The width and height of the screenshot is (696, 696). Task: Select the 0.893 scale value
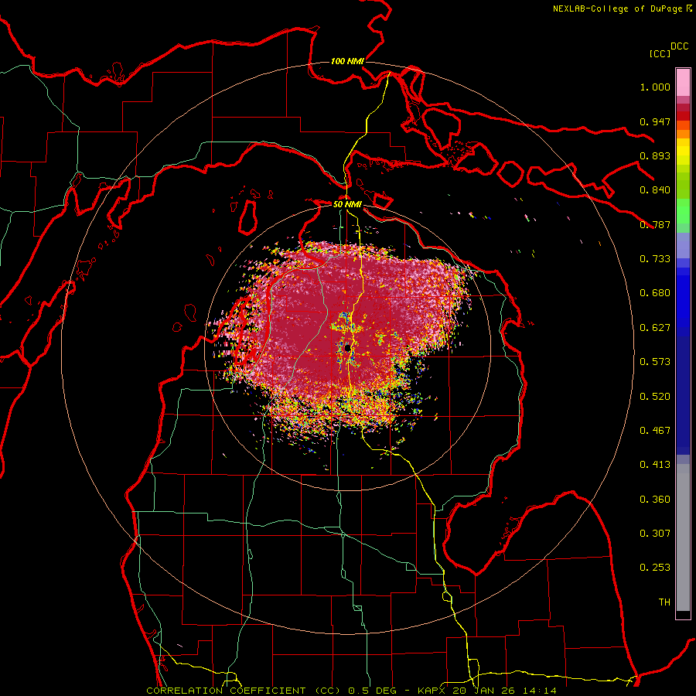tap(655, 155)
